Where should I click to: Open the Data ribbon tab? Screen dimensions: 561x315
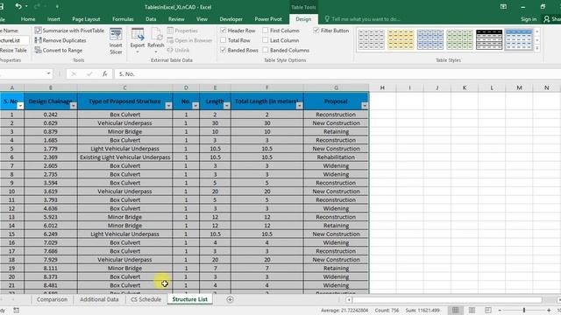[x=151, y=19]
